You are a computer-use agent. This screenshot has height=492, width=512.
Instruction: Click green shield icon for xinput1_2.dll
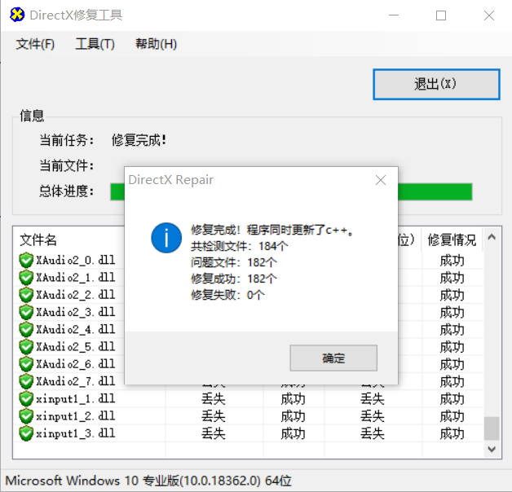(26, 416)
